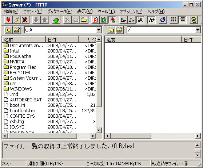Screen dimensions: 203x168
Task: Go up one local folder
Action: [8, 30]
